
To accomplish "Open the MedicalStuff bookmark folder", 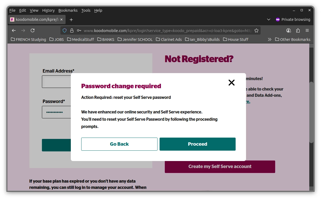I will pyautogui.click(x=80, y=40).
